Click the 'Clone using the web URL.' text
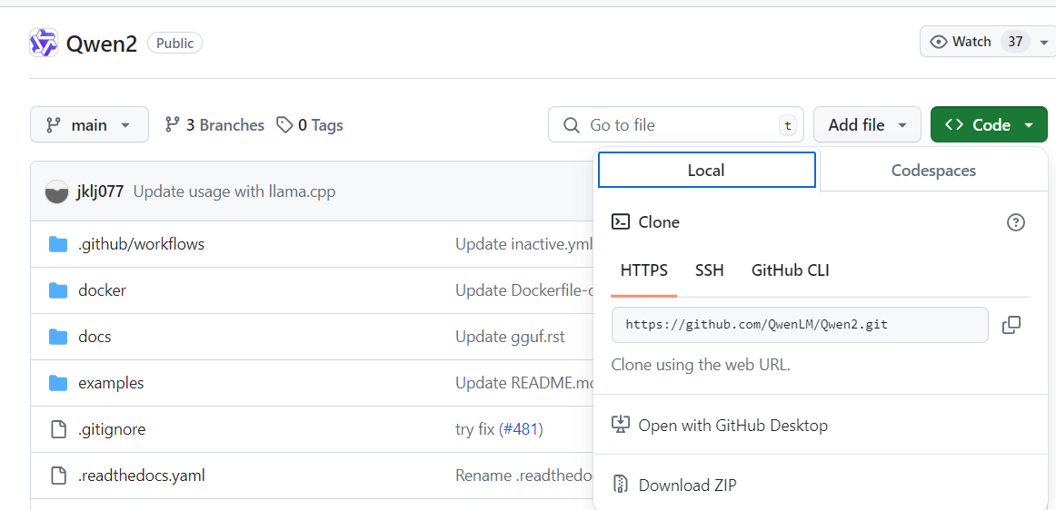 click(x=701, y=365)
